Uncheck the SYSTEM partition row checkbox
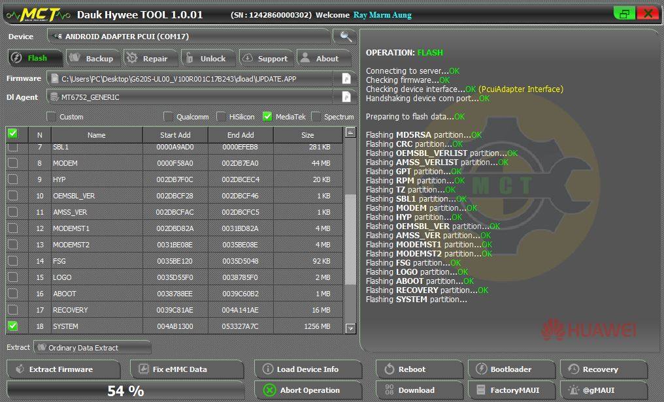664x402 pixels. (x=12, y=326)
